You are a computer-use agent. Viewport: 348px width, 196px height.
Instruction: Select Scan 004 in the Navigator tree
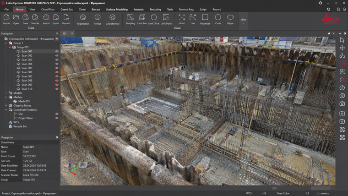point(27,64)
